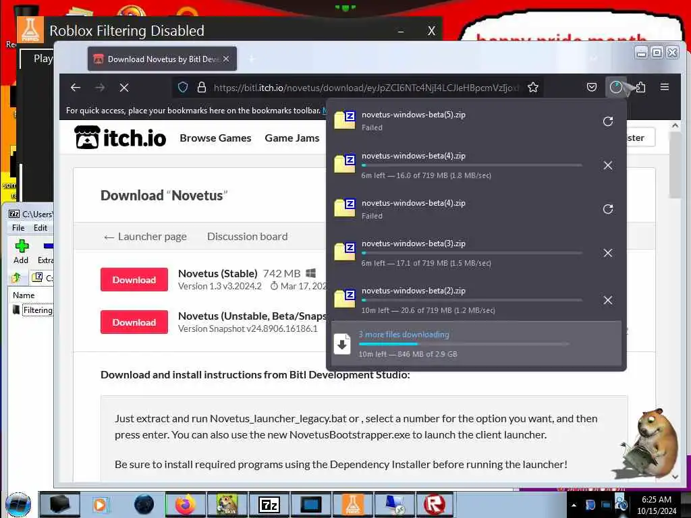The width and height of the screenshot is (691, 518).
Task: Open the 7-Zip File menu
Action: (x=18, y=228)
